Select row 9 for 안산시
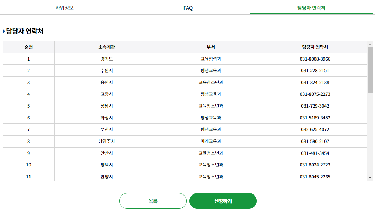This screenshot has width=375, height=212. (106, 153)
